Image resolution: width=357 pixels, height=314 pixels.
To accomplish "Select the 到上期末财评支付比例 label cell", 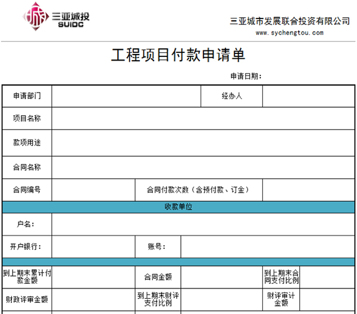I will point(158,300).
